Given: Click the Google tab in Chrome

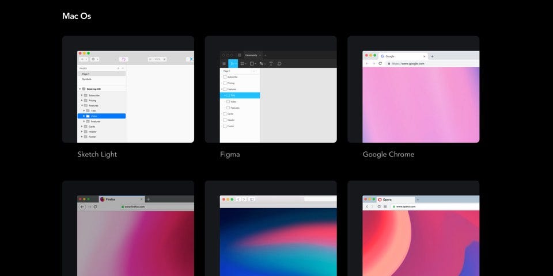Looking at the screenshot, I should pos(403,56).
